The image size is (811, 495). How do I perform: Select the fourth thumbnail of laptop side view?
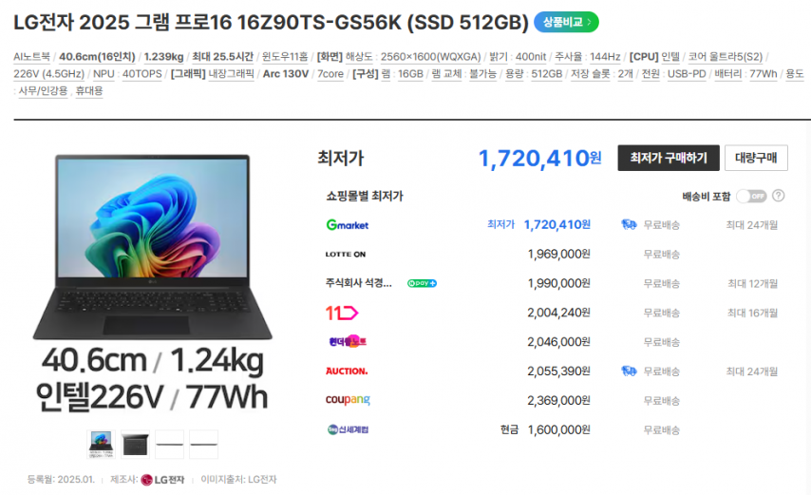[x=203, y=443]
